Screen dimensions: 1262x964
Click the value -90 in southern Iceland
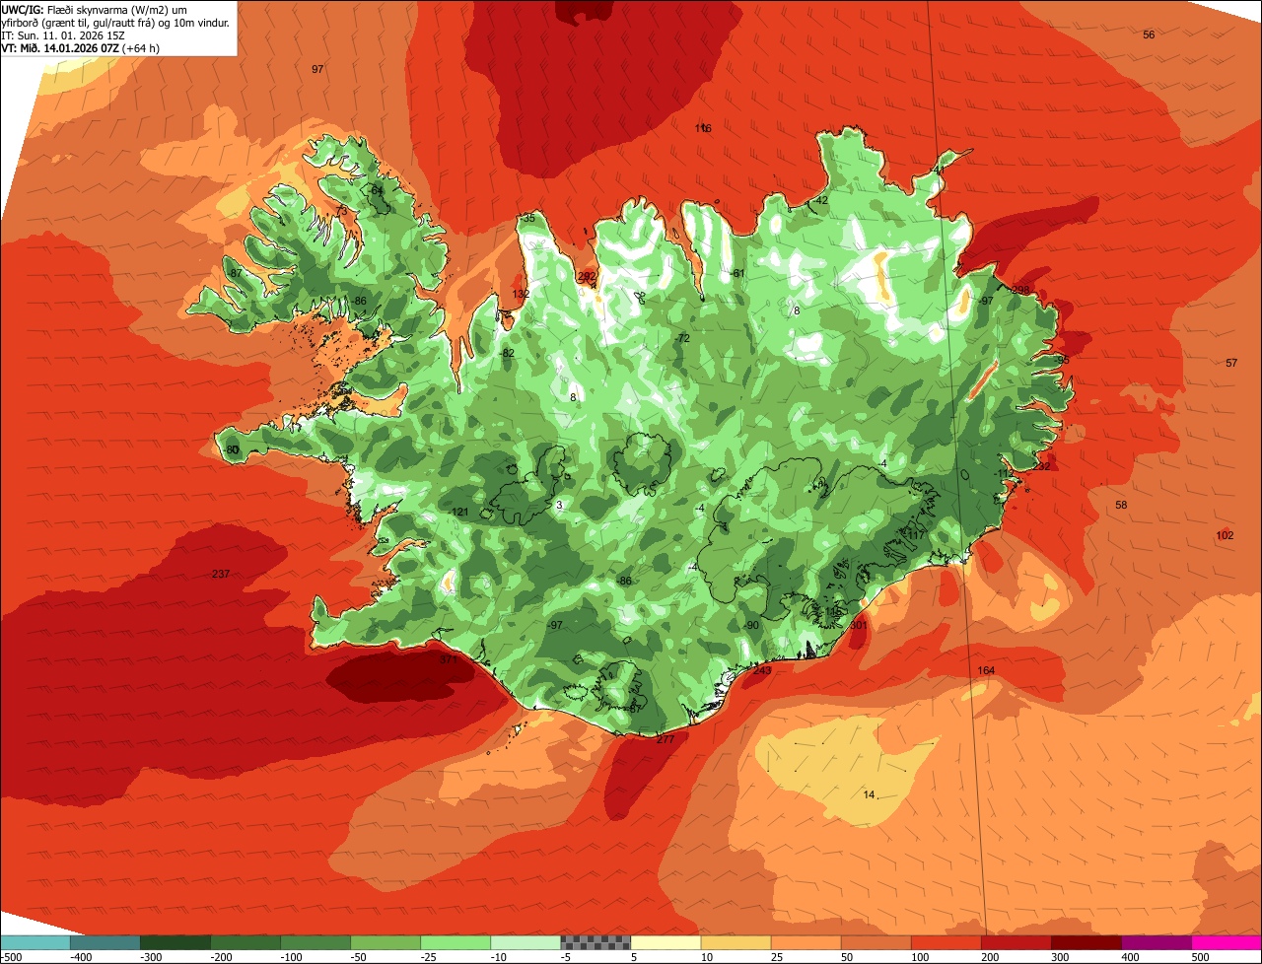click(x=751, y=626)
